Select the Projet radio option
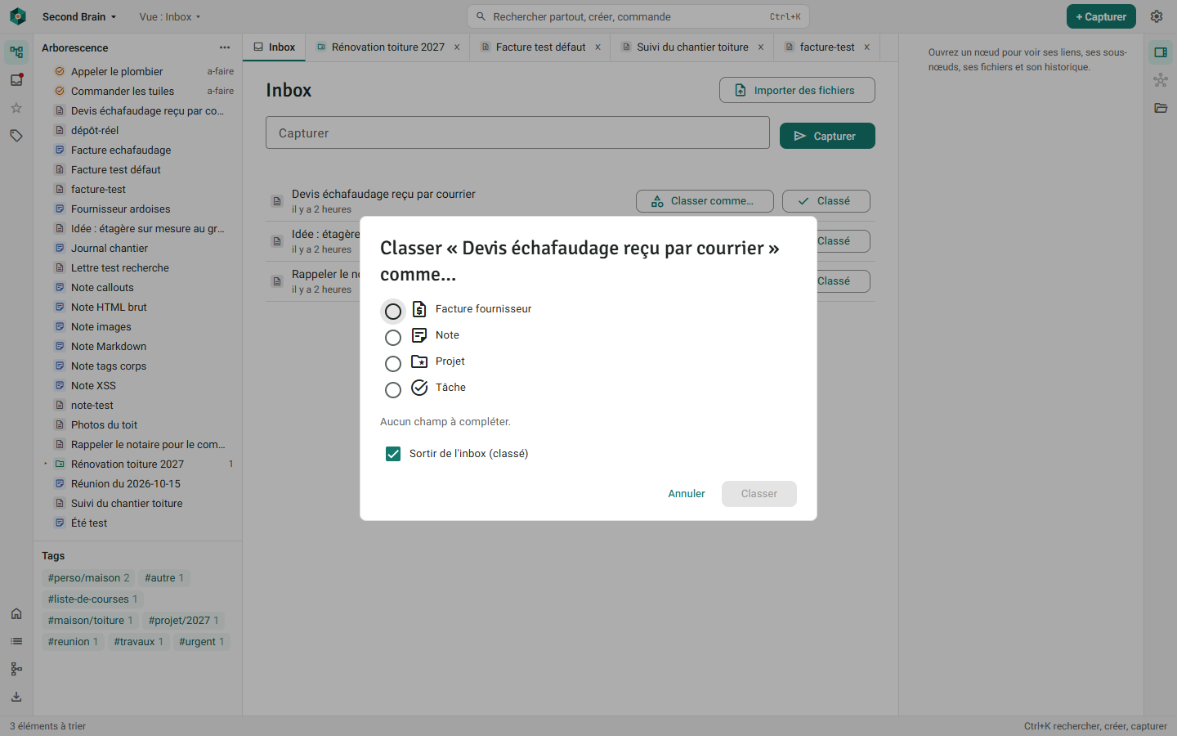This screenshot has height=736, width=1177. pyautogui.click(x=393, y=364)
